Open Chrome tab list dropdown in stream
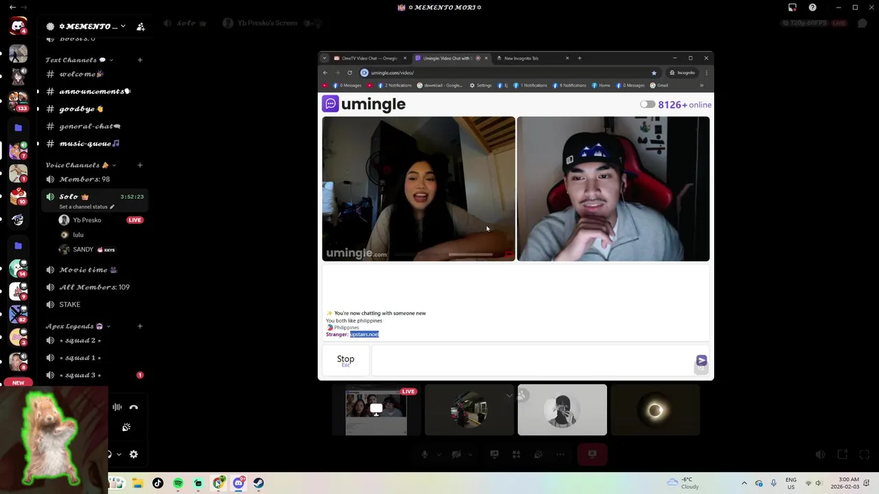 [x=325, y=58]
